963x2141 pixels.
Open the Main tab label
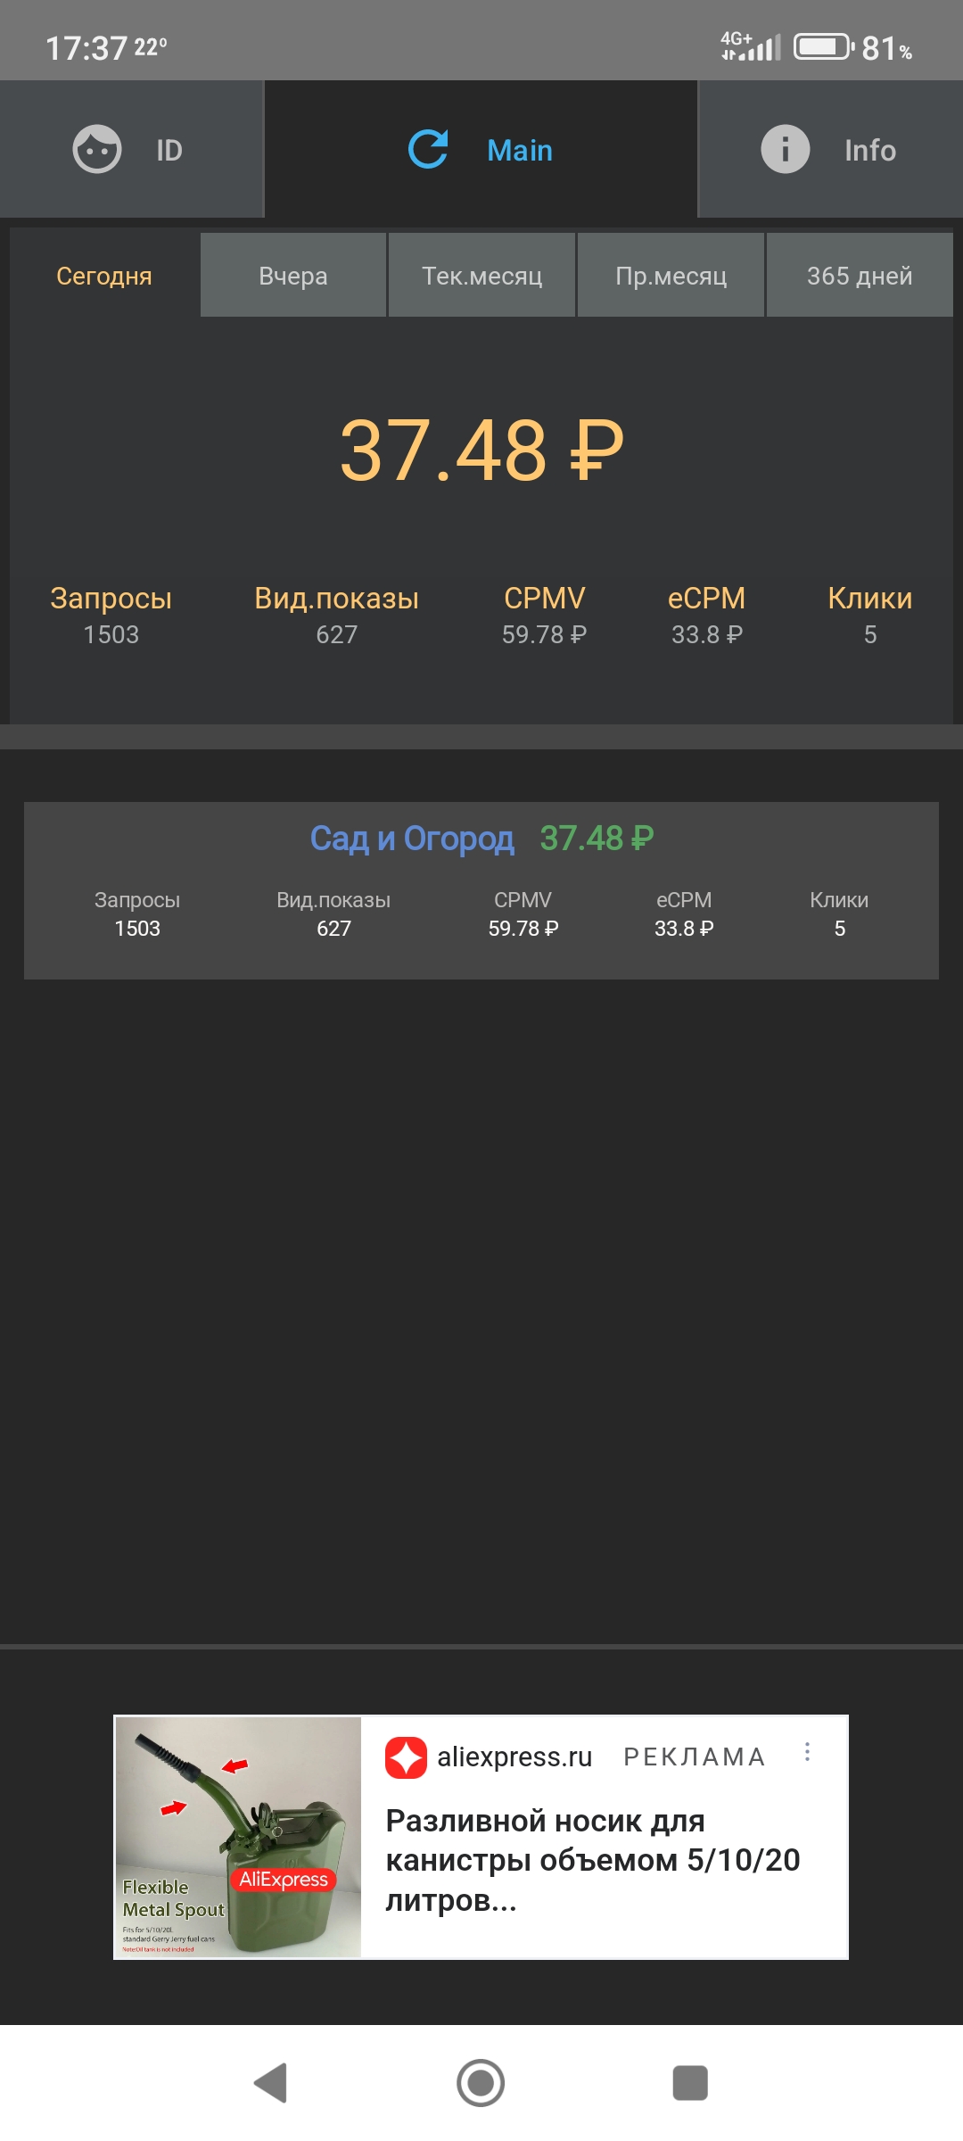click(x=520, y=150)
